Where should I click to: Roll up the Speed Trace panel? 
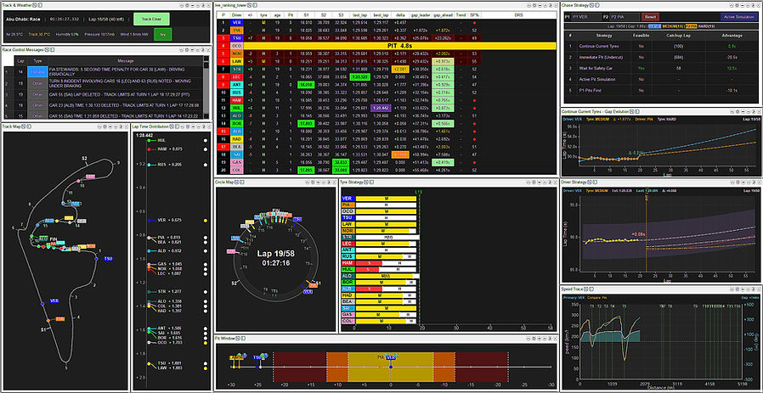pyautogui.click(x=732, y=289)
